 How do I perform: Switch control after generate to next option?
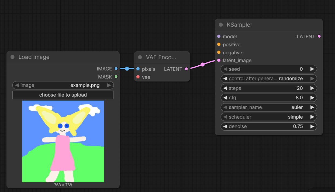coord(312,79)
